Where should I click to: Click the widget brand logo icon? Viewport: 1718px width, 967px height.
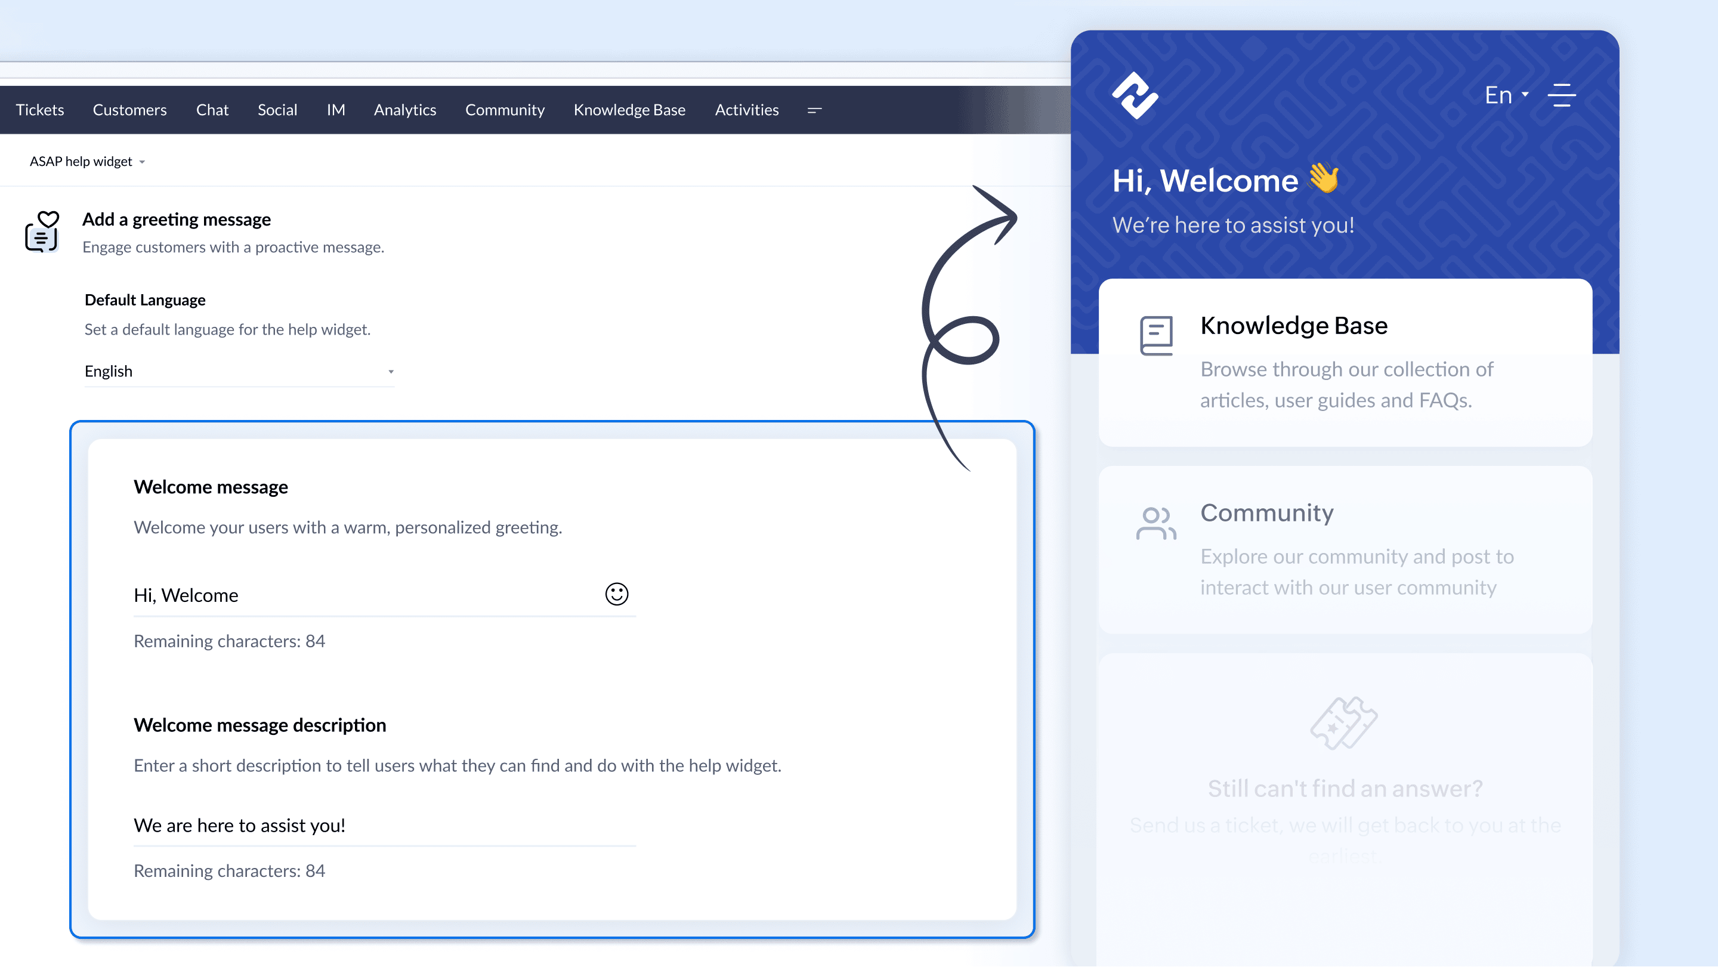[1135, 95]
